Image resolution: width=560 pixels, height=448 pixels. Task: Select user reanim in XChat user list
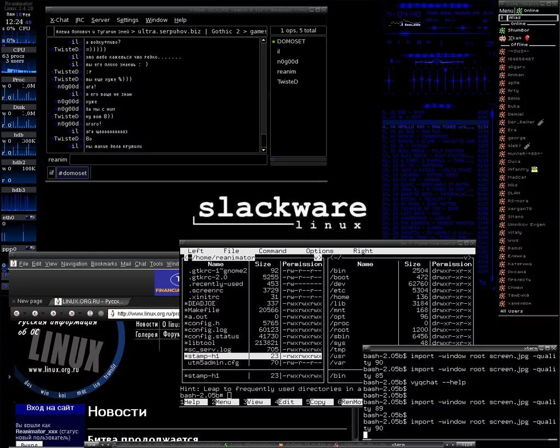click(x=287, y=71)
